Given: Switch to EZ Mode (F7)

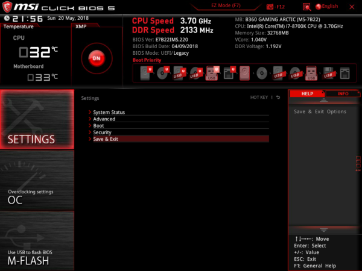Looking at the screenshot, I should 226,5.
